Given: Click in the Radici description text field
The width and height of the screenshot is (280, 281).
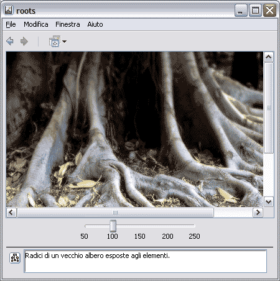Looking at the screenshot, I should (x=146, y=261).
